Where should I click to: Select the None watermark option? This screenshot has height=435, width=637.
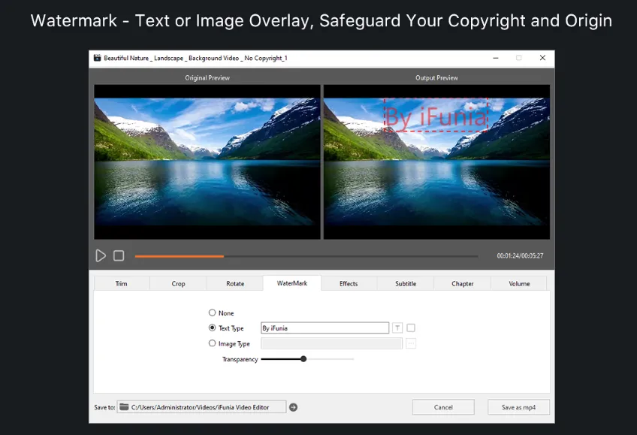[x=212, y=313]
